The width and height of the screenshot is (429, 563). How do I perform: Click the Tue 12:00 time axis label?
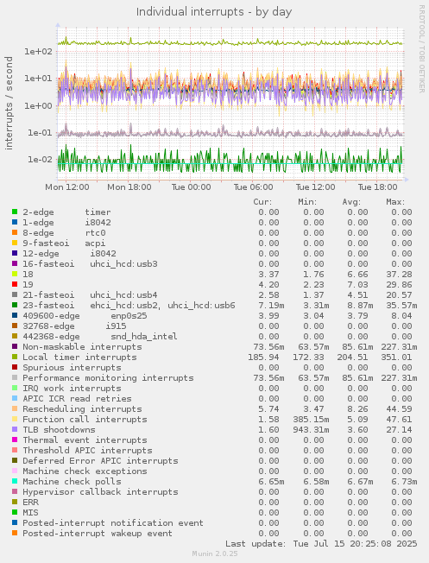point(315,187)
